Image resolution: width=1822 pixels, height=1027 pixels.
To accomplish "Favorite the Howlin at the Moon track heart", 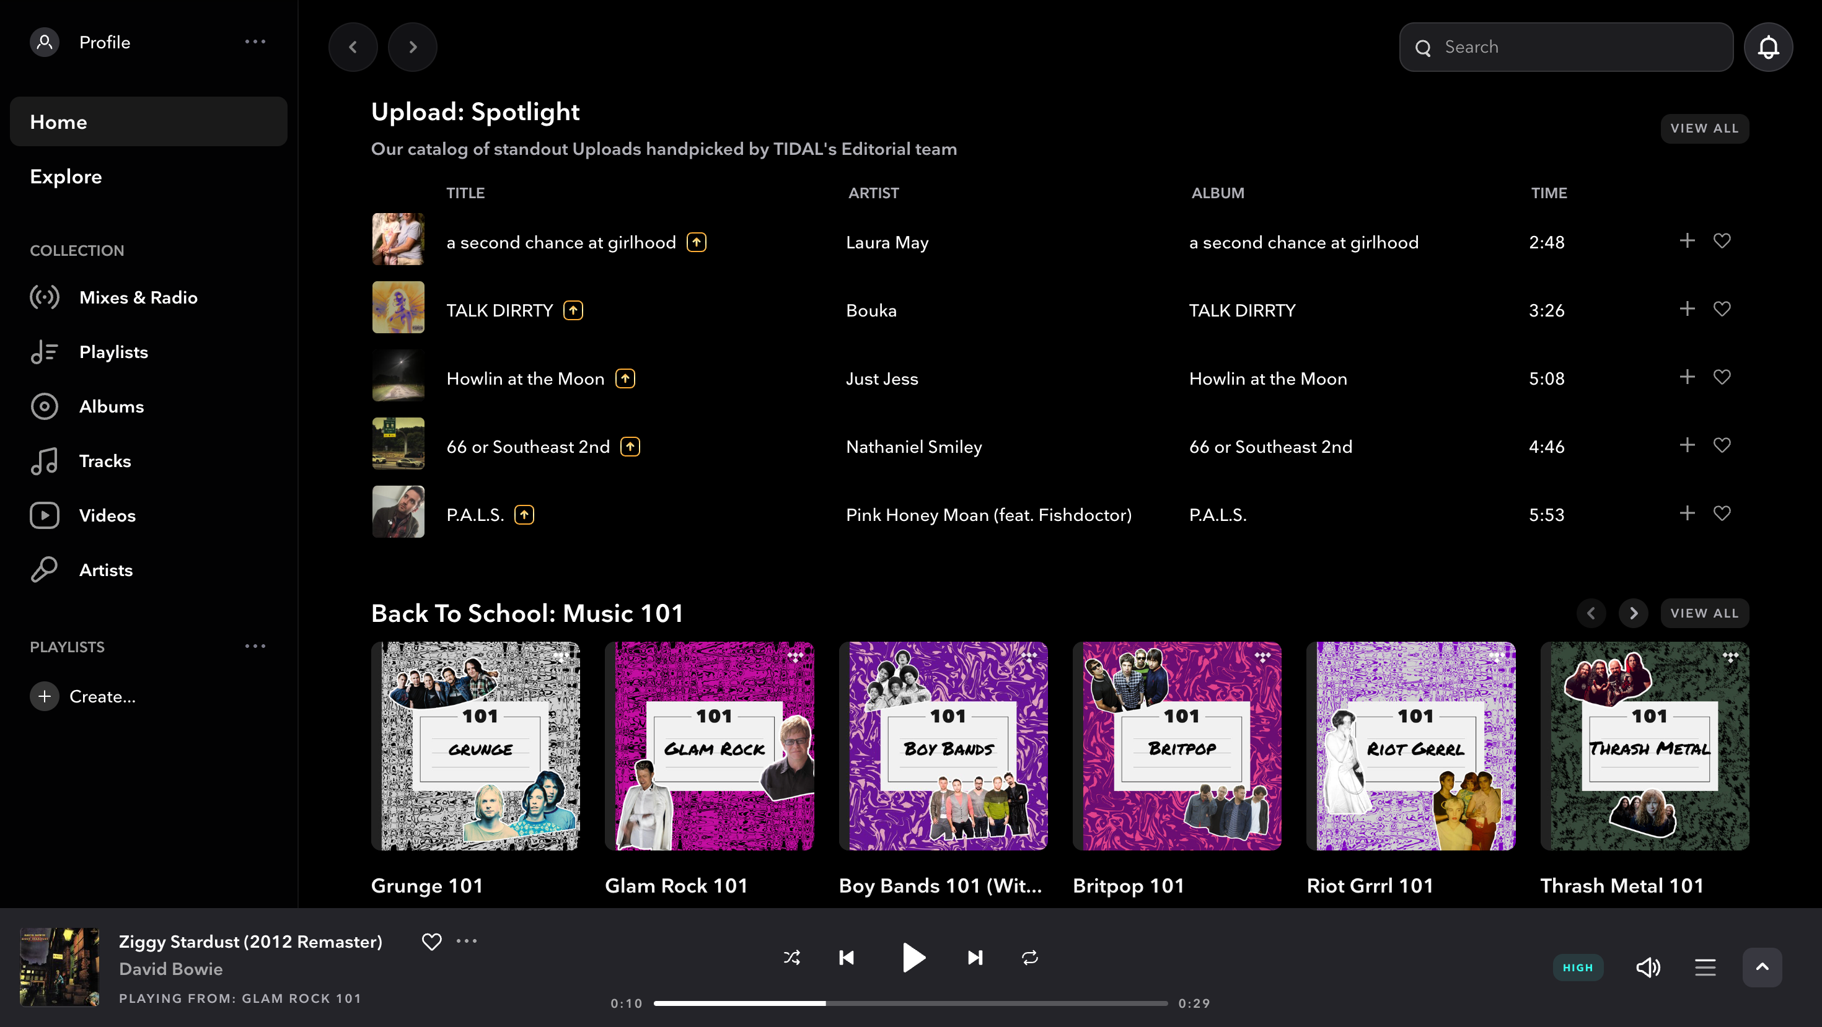I will [1722, 377].
